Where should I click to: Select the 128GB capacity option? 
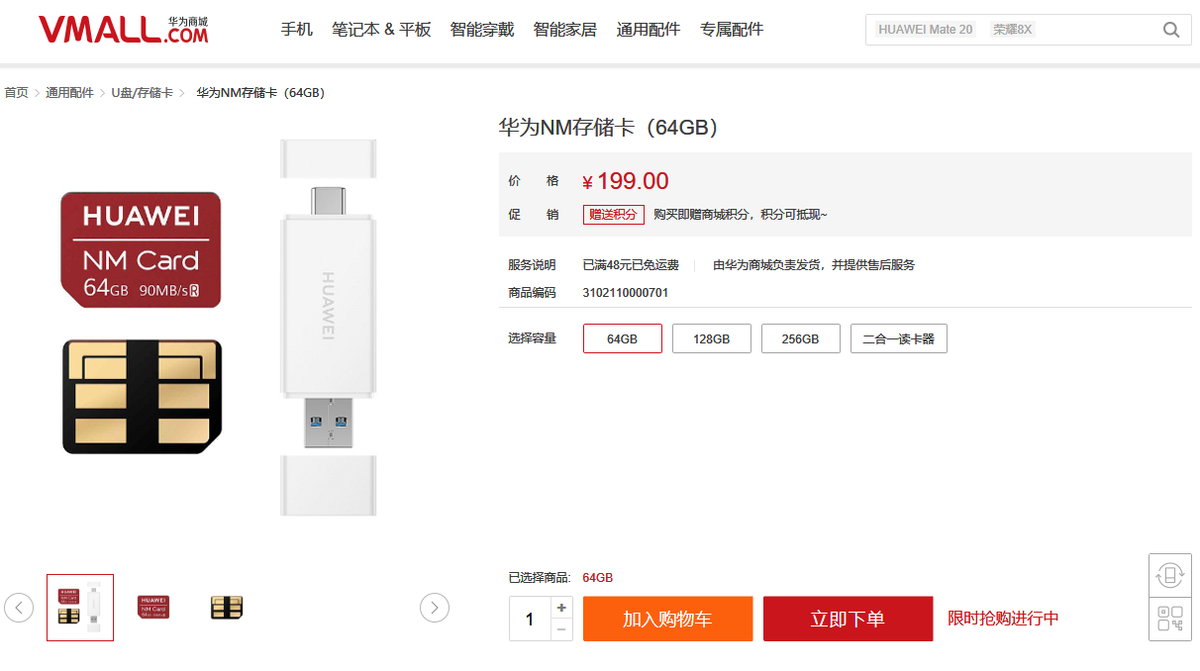[x=711, y=337]
